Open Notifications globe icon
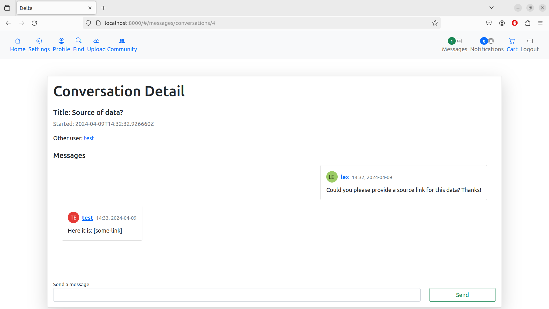This screenshot has width=549, height=309. click(491, 41)
